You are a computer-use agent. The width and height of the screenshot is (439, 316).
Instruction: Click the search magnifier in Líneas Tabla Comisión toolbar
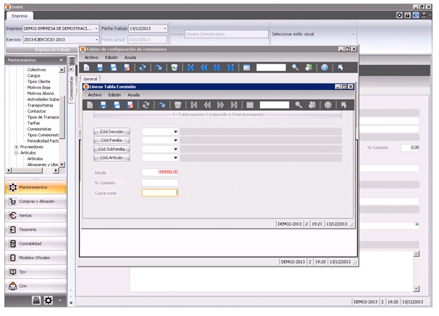pos(298,104)
